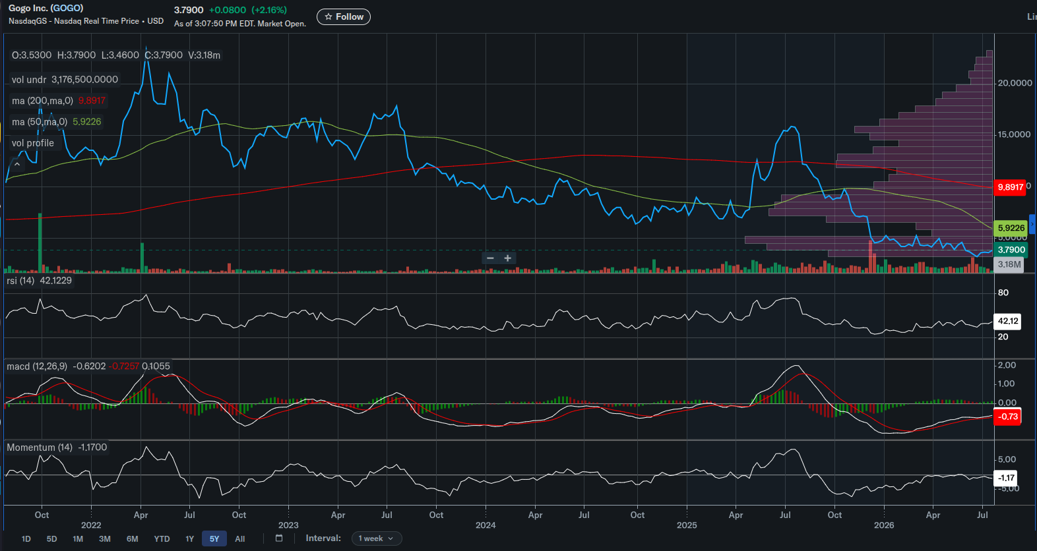1037x551 pixels.
Task: Open the 1 week interval dropdown
Action: coord(376,538)
